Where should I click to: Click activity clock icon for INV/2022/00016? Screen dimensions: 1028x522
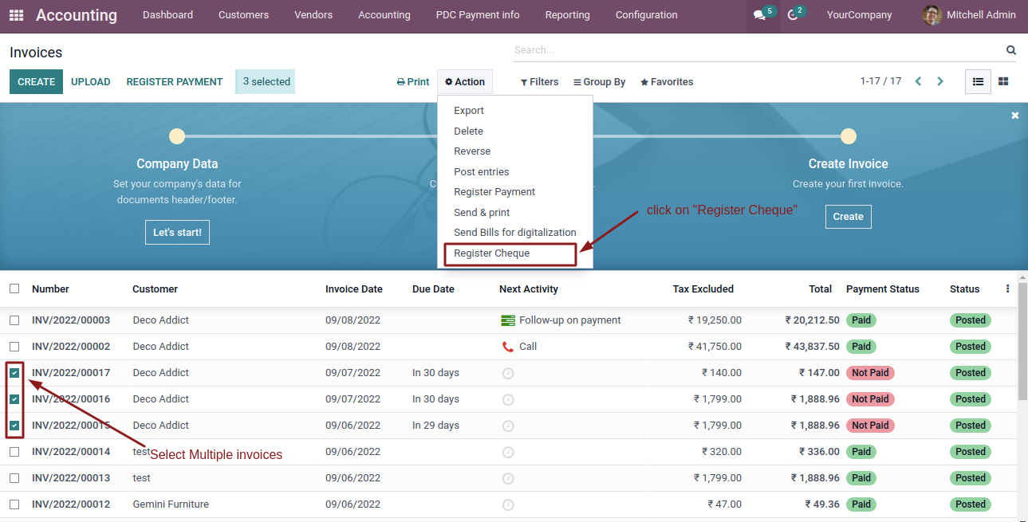coord(508,399)
